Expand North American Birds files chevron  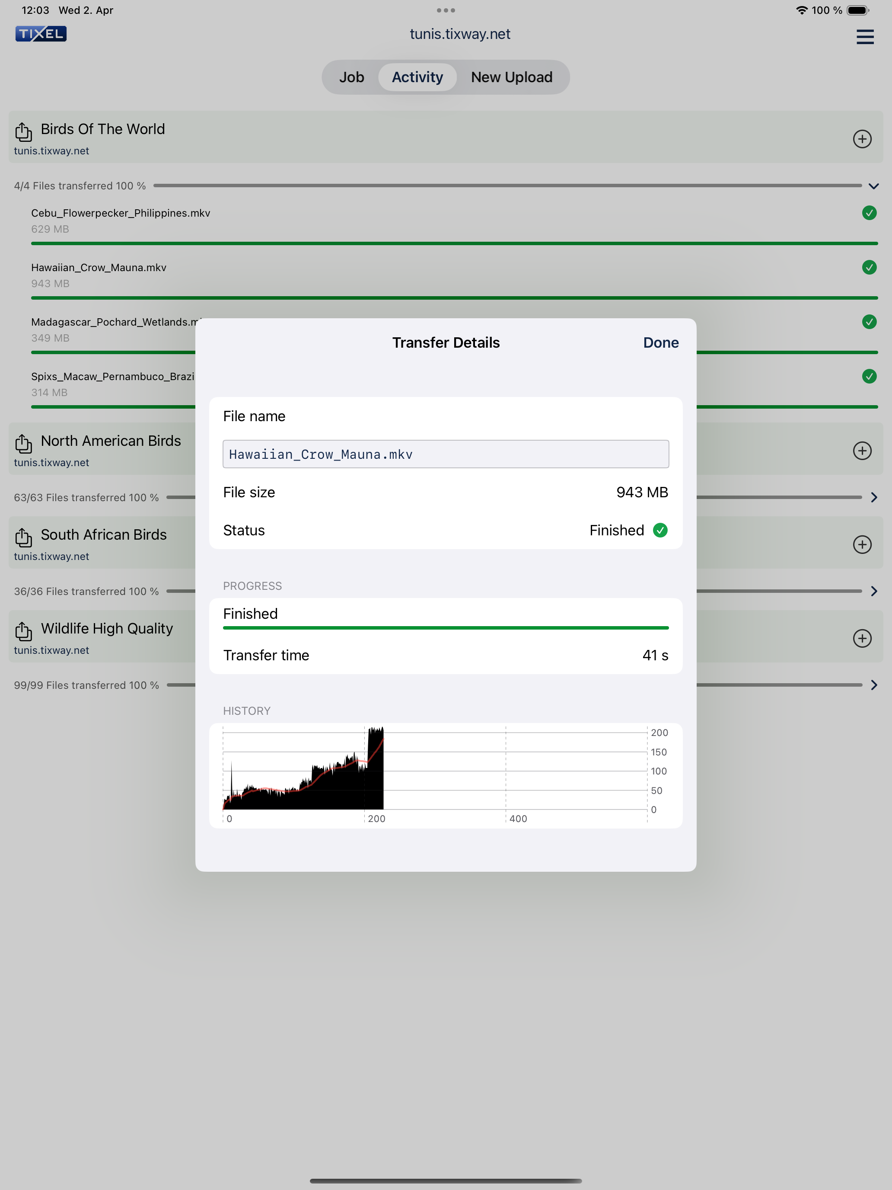pos(874,498)
